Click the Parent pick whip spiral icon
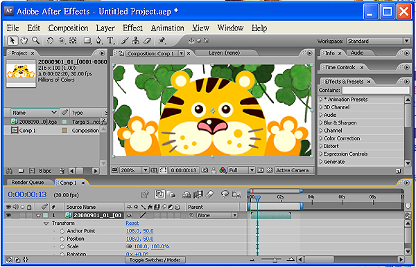 click(191, 215)
